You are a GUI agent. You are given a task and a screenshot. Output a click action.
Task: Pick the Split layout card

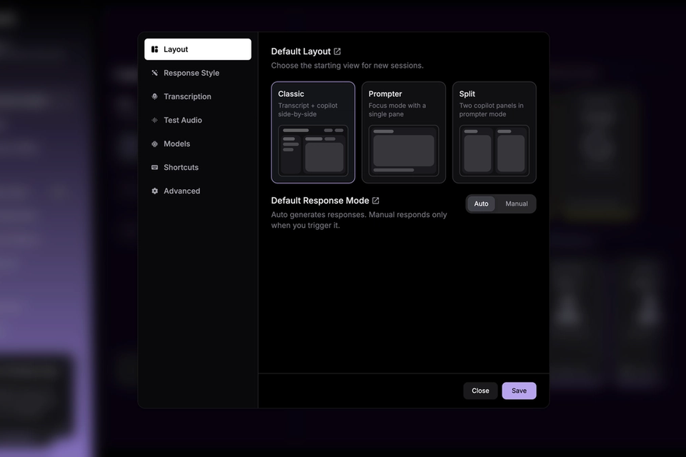(494, 132)
